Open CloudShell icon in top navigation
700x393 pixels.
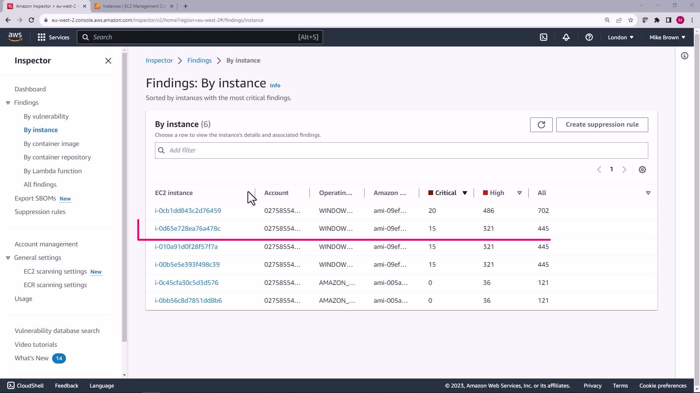pyautogui.click(x=543, y=37)
